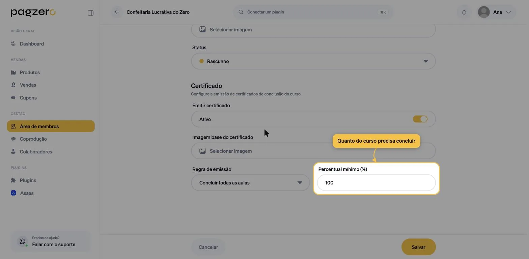Click the search magnifier icon

[x=241, y=12]
